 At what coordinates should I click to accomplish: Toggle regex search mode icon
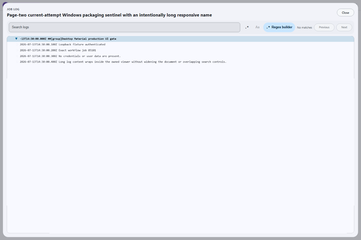[247, 27]
